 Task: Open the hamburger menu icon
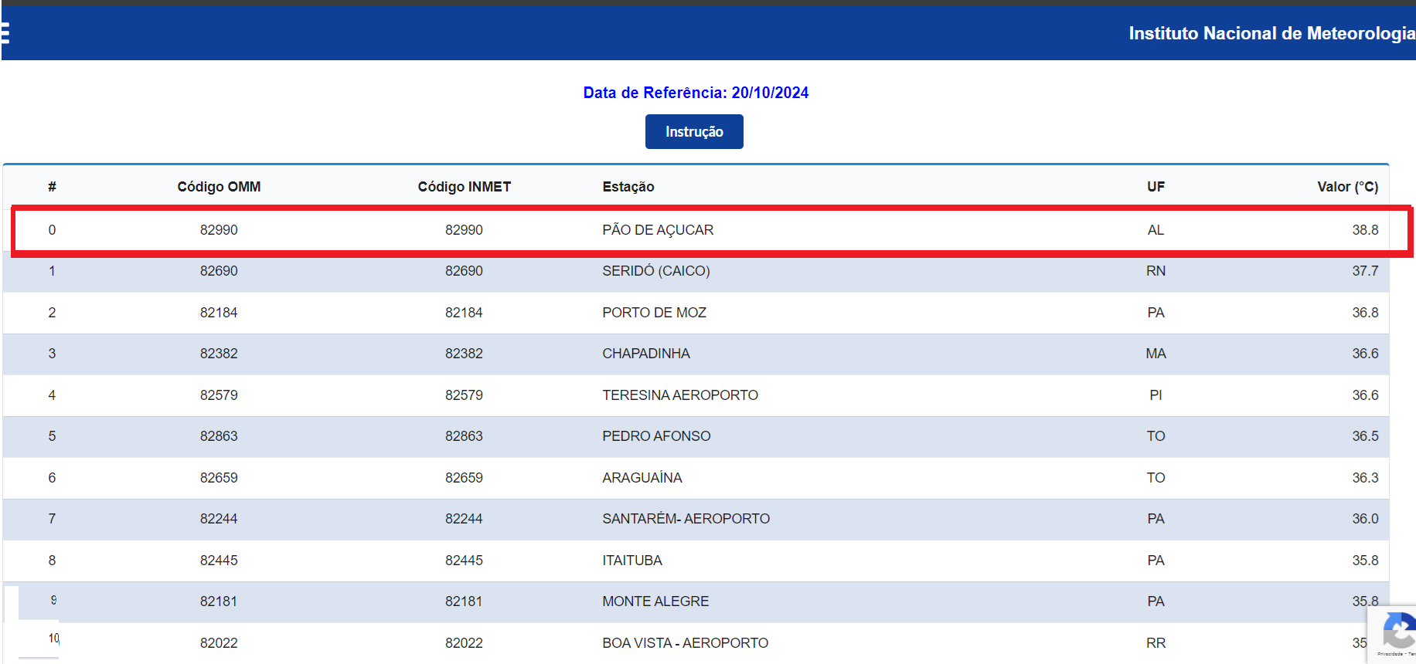pos(5,33)
